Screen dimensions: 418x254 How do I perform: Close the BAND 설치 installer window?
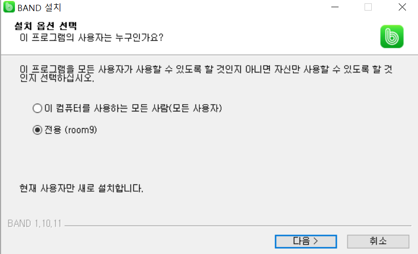click(x=402, y=7)
